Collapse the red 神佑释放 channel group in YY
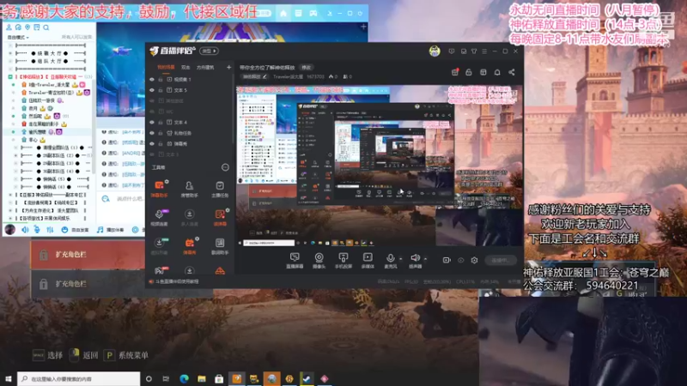The height and width of the screenshot is (386, 687). point(10,76)
